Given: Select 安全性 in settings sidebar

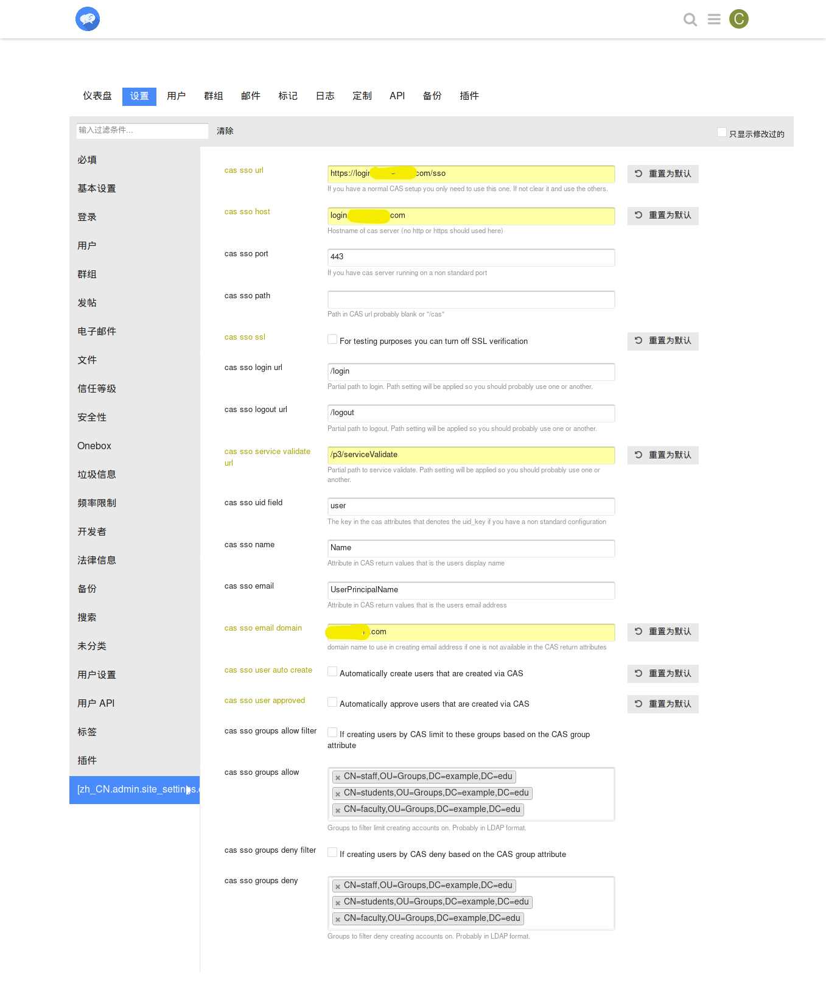Looking at the screenshot, I should pyautogui.click(x=92, y=418).
